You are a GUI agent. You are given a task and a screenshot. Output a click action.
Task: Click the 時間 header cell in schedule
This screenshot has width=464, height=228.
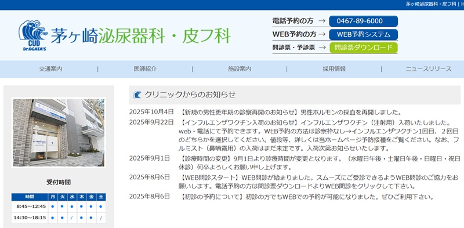pyautogui.click(x=30, y=197)
